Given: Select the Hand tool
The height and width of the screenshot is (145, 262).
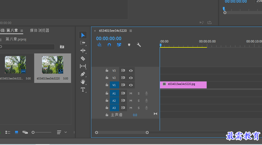Looking at the screenshot, I should tap(83, 82).
